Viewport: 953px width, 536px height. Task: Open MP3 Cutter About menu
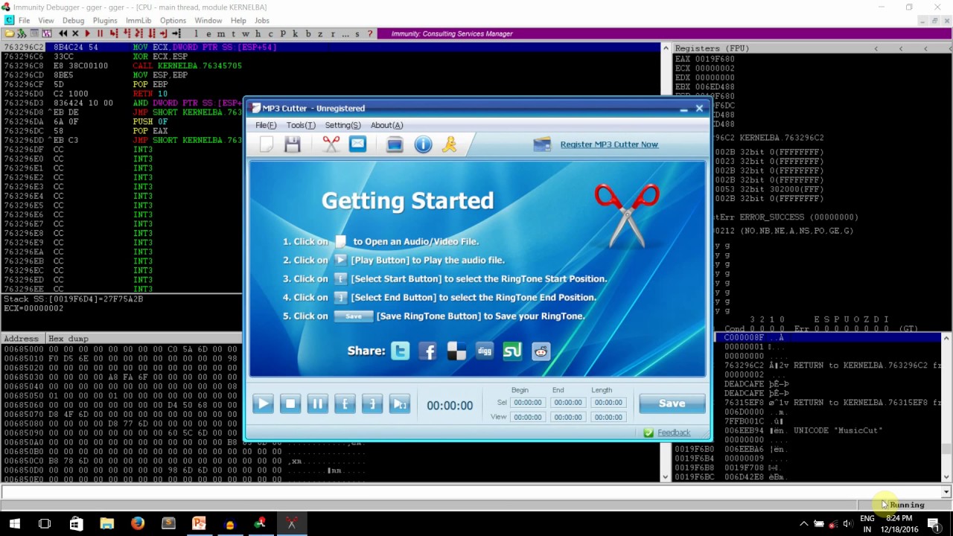coord(386,125)
